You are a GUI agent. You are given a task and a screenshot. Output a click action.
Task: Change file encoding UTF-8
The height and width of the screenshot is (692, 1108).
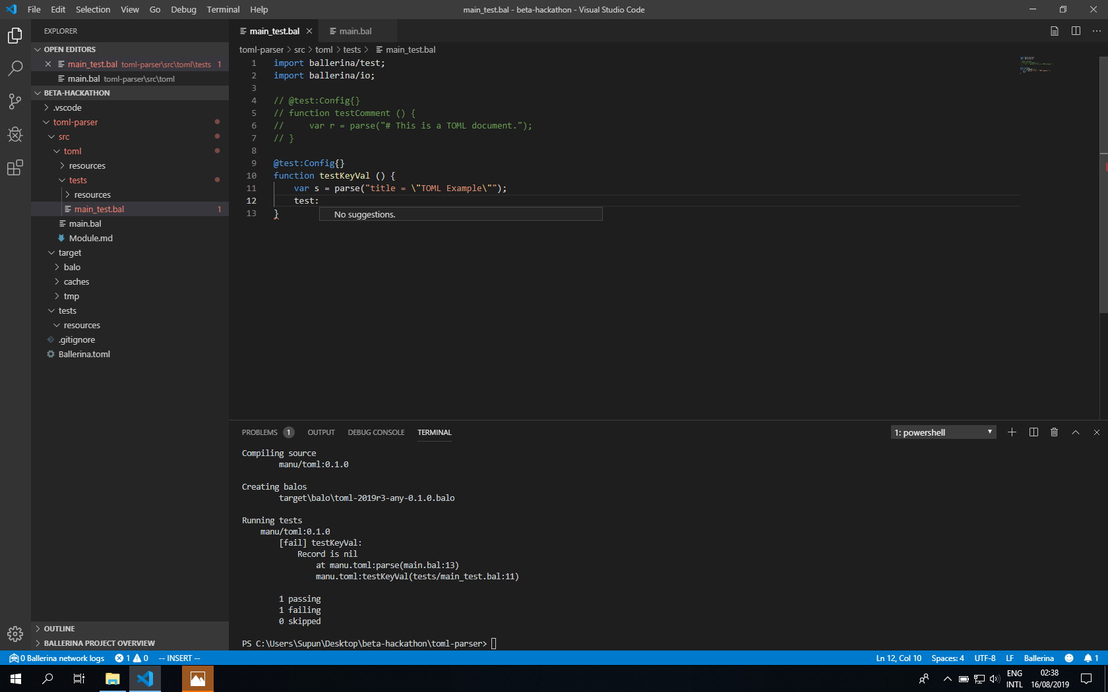click(x=985, y=658)
